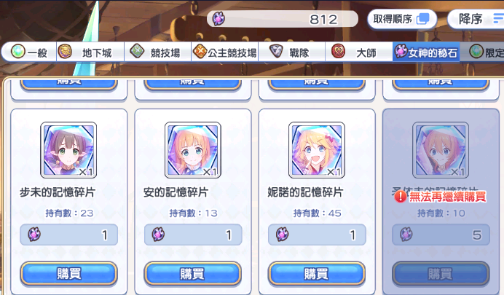Screen dimensions: 504x295
Task: Tap the price field showing 1 under 安
Action: tap(193, 235)
